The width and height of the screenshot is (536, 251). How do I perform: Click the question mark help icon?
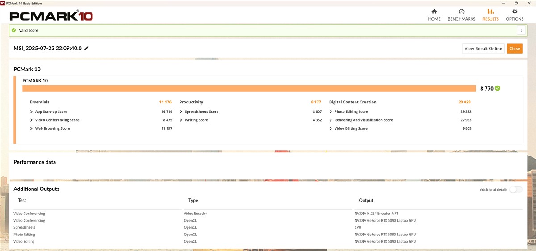[x=521, y=30]
